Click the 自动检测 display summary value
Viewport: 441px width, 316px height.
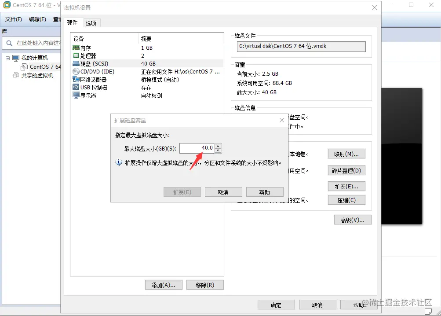tap(152, 96)
